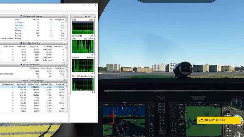Select the Network activity graph

(x=83, y=65)
